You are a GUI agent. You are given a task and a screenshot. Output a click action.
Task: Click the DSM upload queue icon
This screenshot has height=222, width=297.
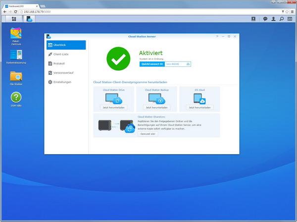click(253, 19)
